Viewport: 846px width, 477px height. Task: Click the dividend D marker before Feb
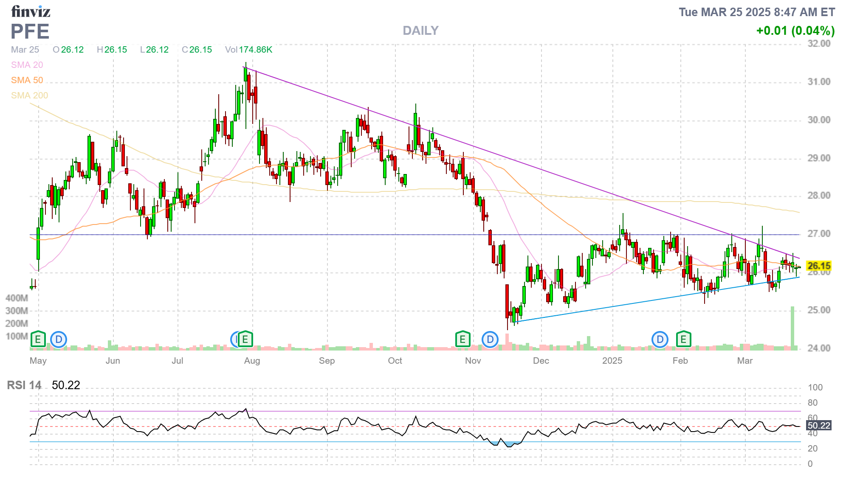pyautogui.click(x=660, y=340)
